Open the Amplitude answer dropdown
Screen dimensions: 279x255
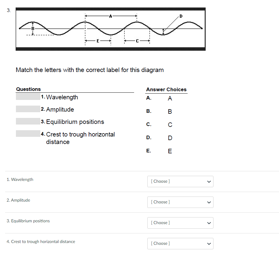pyautogui.click(x=180, y=202)
